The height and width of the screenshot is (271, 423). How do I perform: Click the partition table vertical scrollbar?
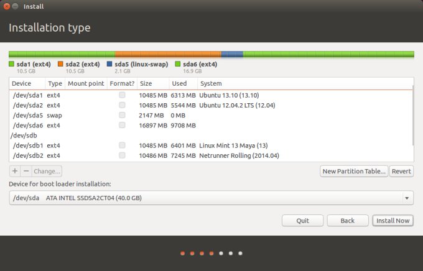click(x=413, y=116)
